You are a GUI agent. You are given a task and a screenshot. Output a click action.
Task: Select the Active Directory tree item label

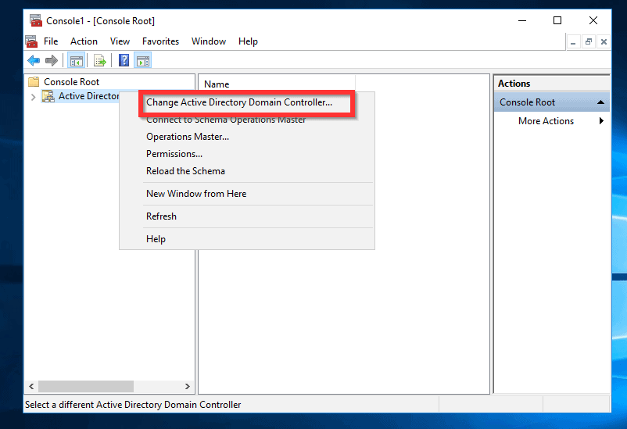[x=89, y=96]
